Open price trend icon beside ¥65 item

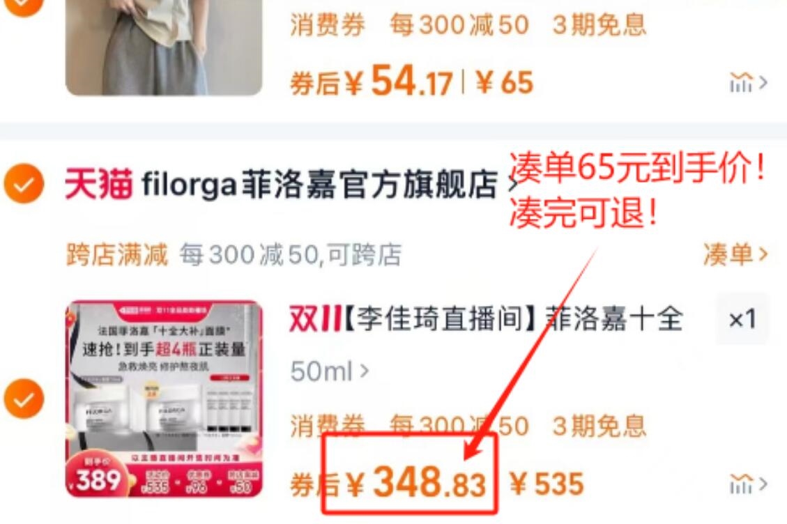tap(748, 83)
